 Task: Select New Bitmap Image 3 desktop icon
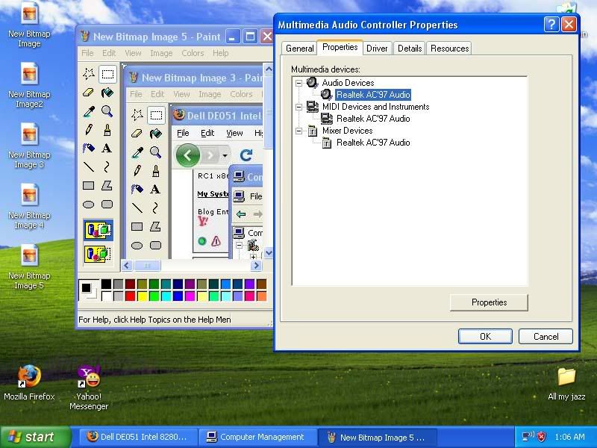[x=29, y=146]
